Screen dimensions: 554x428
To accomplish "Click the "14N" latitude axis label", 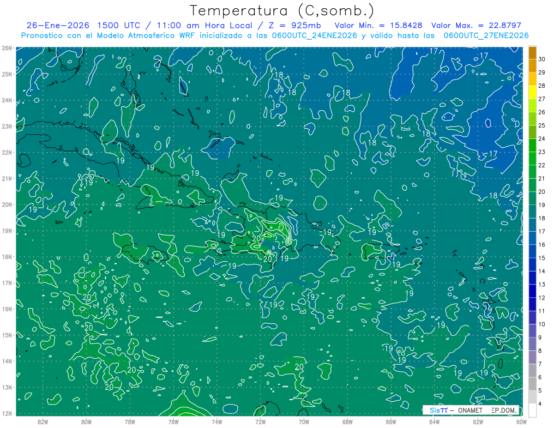I will pyautogui.click(x=6, y=361).
